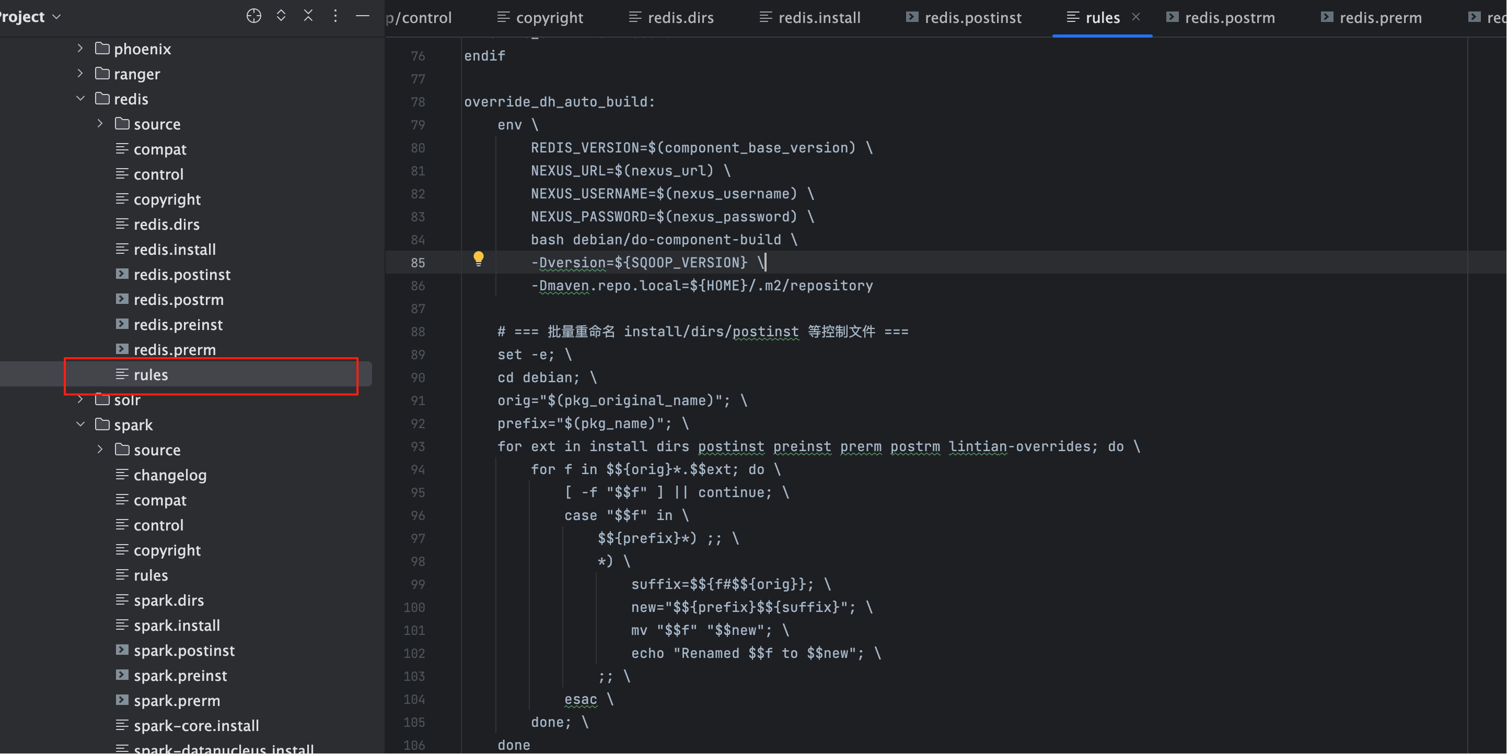Open the Project view dropdown
Screen dimensions: 1507x754
[30, 17]
